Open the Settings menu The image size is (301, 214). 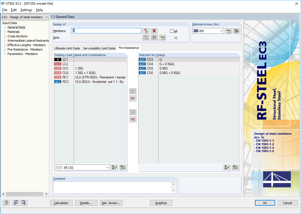tap(26, 10)
